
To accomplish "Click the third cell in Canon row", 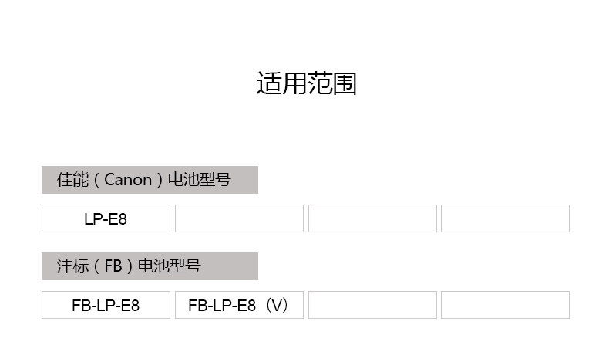I will (372, 218).
